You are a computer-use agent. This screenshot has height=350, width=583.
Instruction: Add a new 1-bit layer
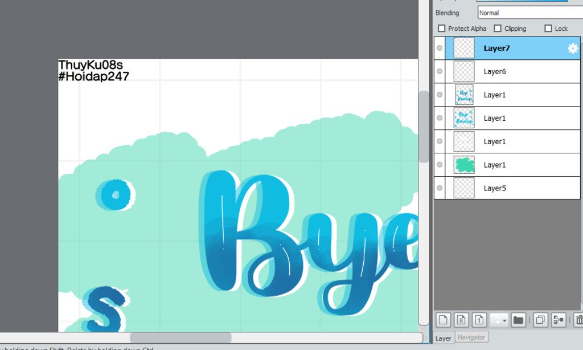click(479, 320)
